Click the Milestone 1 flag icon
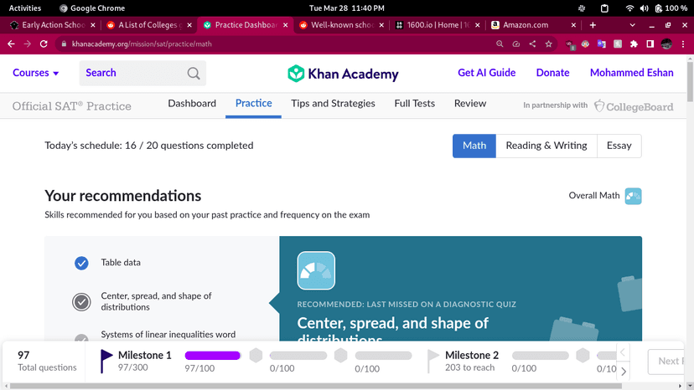Viewport: 694px width, 390px height. pos(106,360)
